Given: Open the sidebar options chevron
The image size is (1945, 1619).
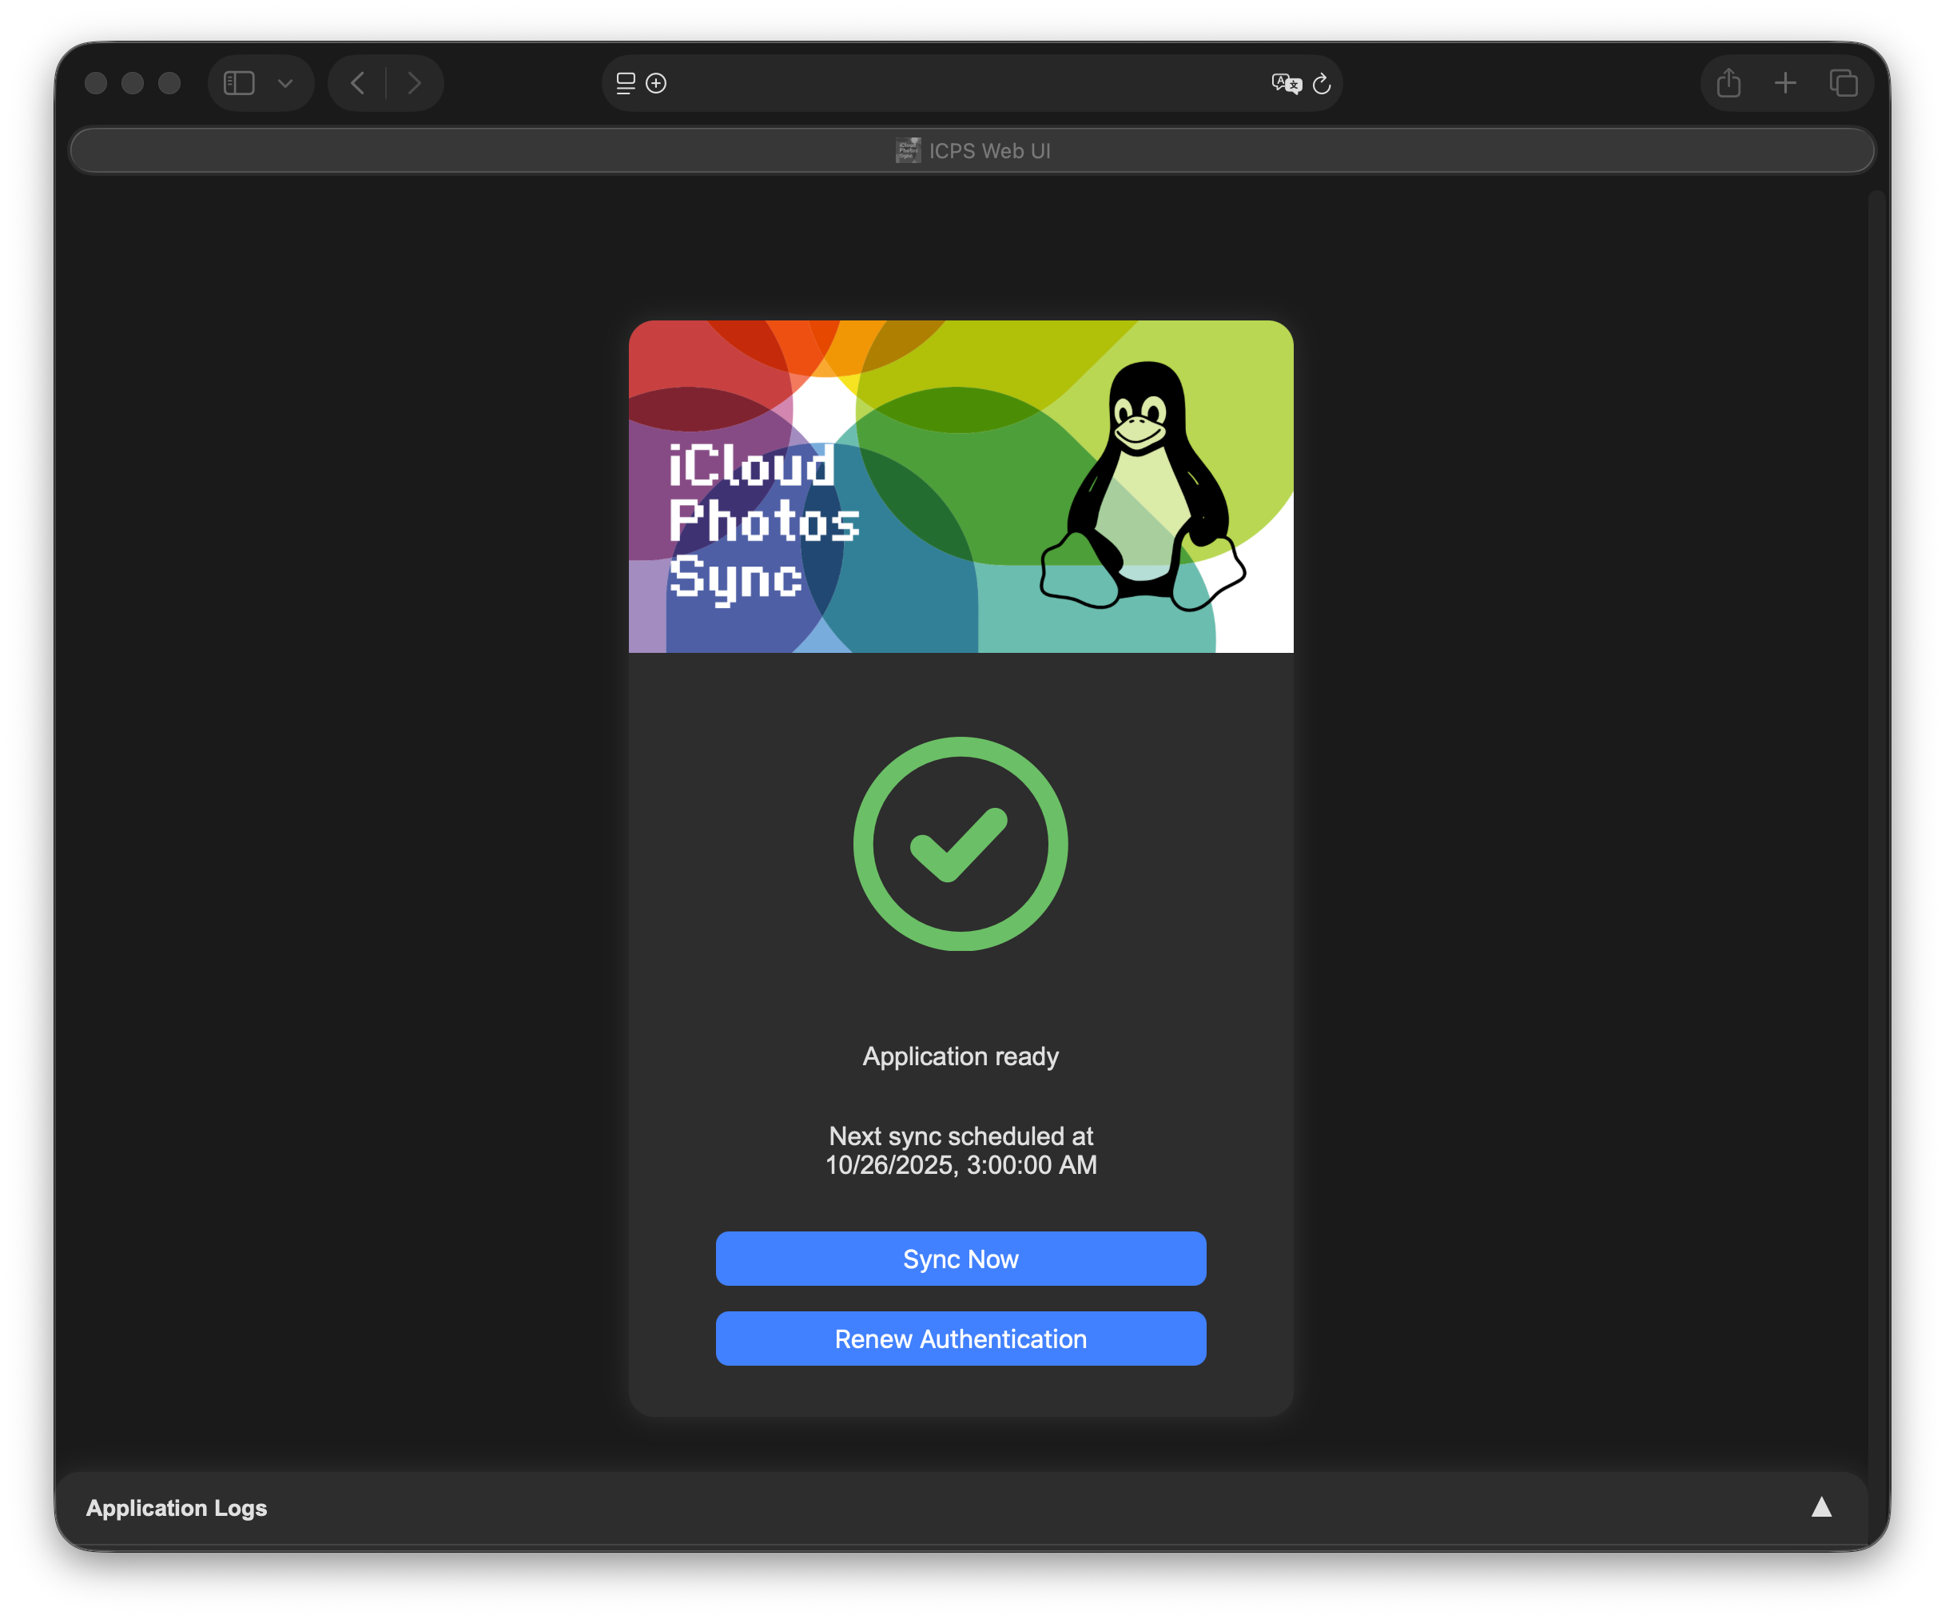Looking at the screenshot, I should click(285, 82).
